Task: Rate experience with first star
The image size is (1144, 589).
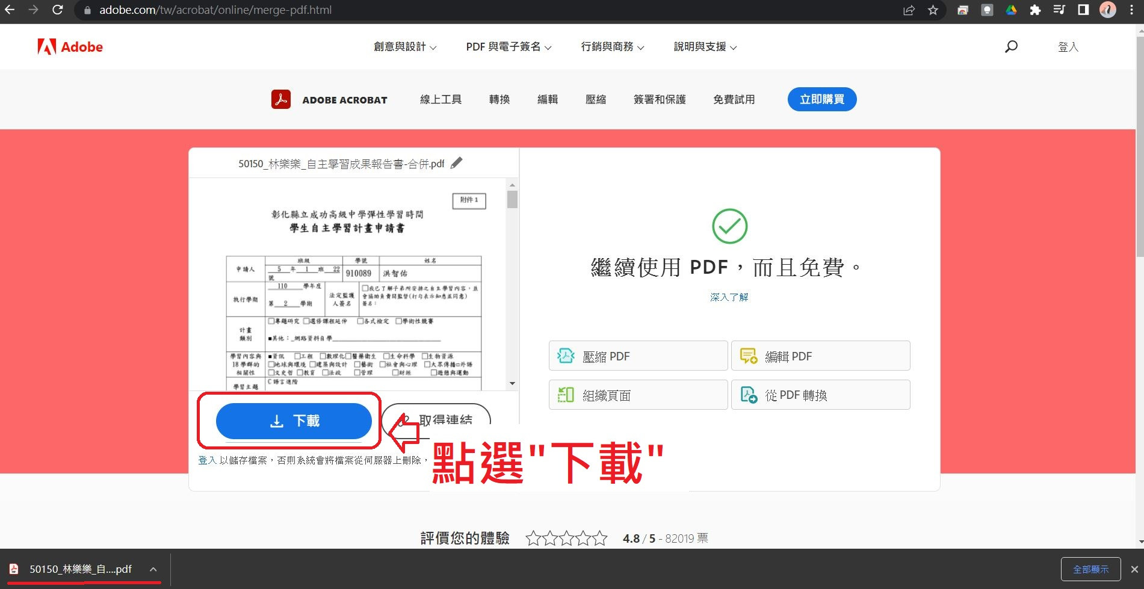Action: [x=533, y=538]
